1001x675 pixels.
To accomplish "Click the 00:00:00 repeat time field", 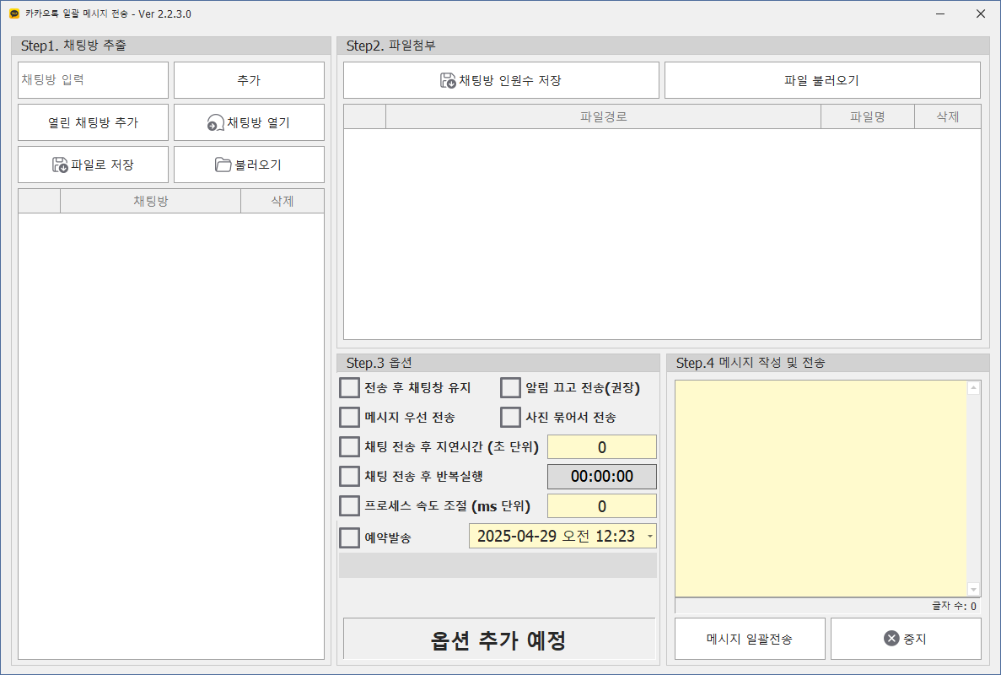I will [602, 477].
